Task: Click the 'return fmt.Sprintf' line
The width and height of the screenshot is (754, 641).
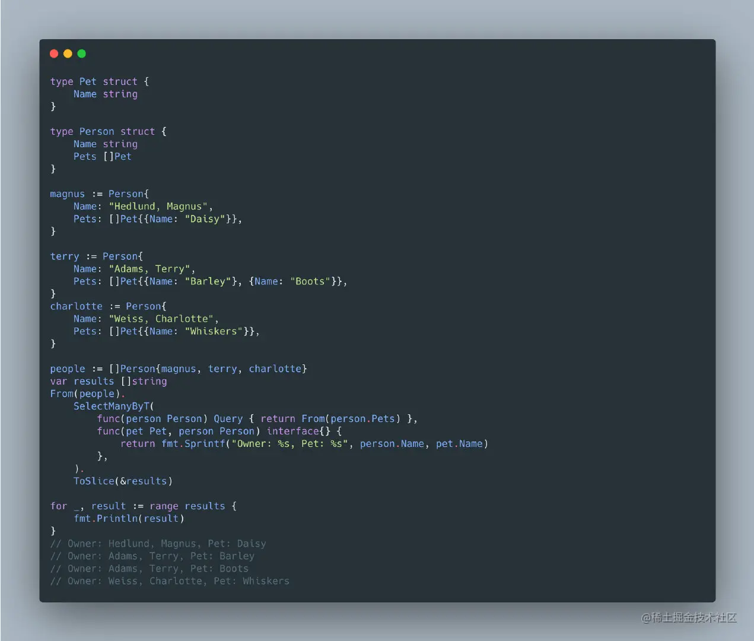Action: point(304,443)
